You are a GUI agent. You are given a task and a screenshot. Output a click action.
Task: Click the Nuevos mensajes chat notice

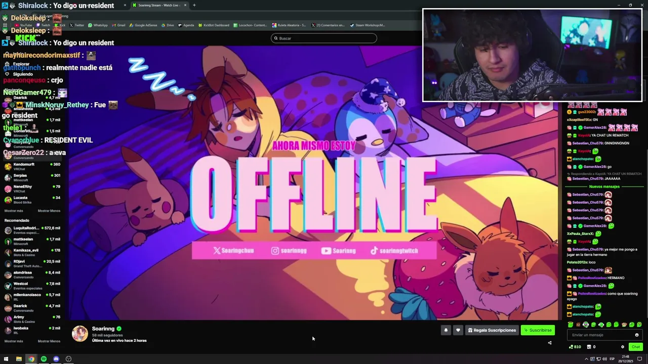coord(604,187)
